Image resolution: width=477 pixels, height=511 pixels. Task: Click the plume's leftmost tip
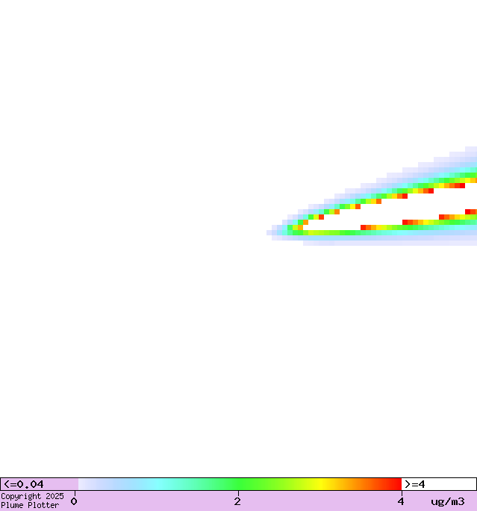269,232
